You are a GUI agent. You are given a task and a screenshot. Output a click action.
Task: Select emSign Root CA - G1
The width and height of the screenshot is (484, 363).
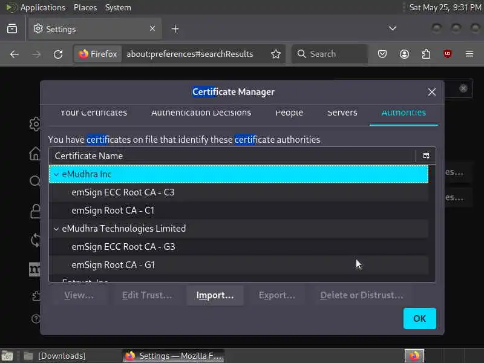[238, 265]
